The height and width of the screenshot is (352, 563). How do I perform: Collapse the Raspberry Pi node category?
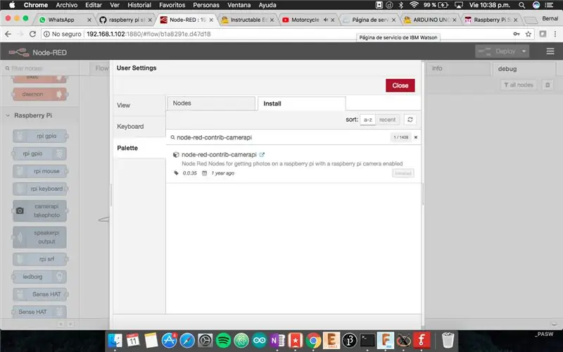point(8,115)
